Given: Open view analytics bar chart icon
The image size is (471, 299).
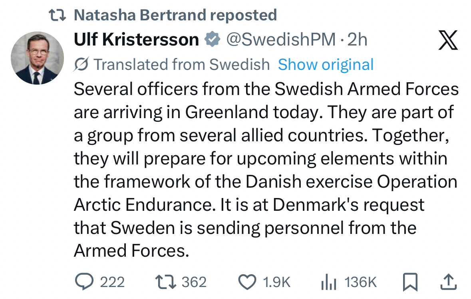Looking at the screenshot, I should coord(328,283).
